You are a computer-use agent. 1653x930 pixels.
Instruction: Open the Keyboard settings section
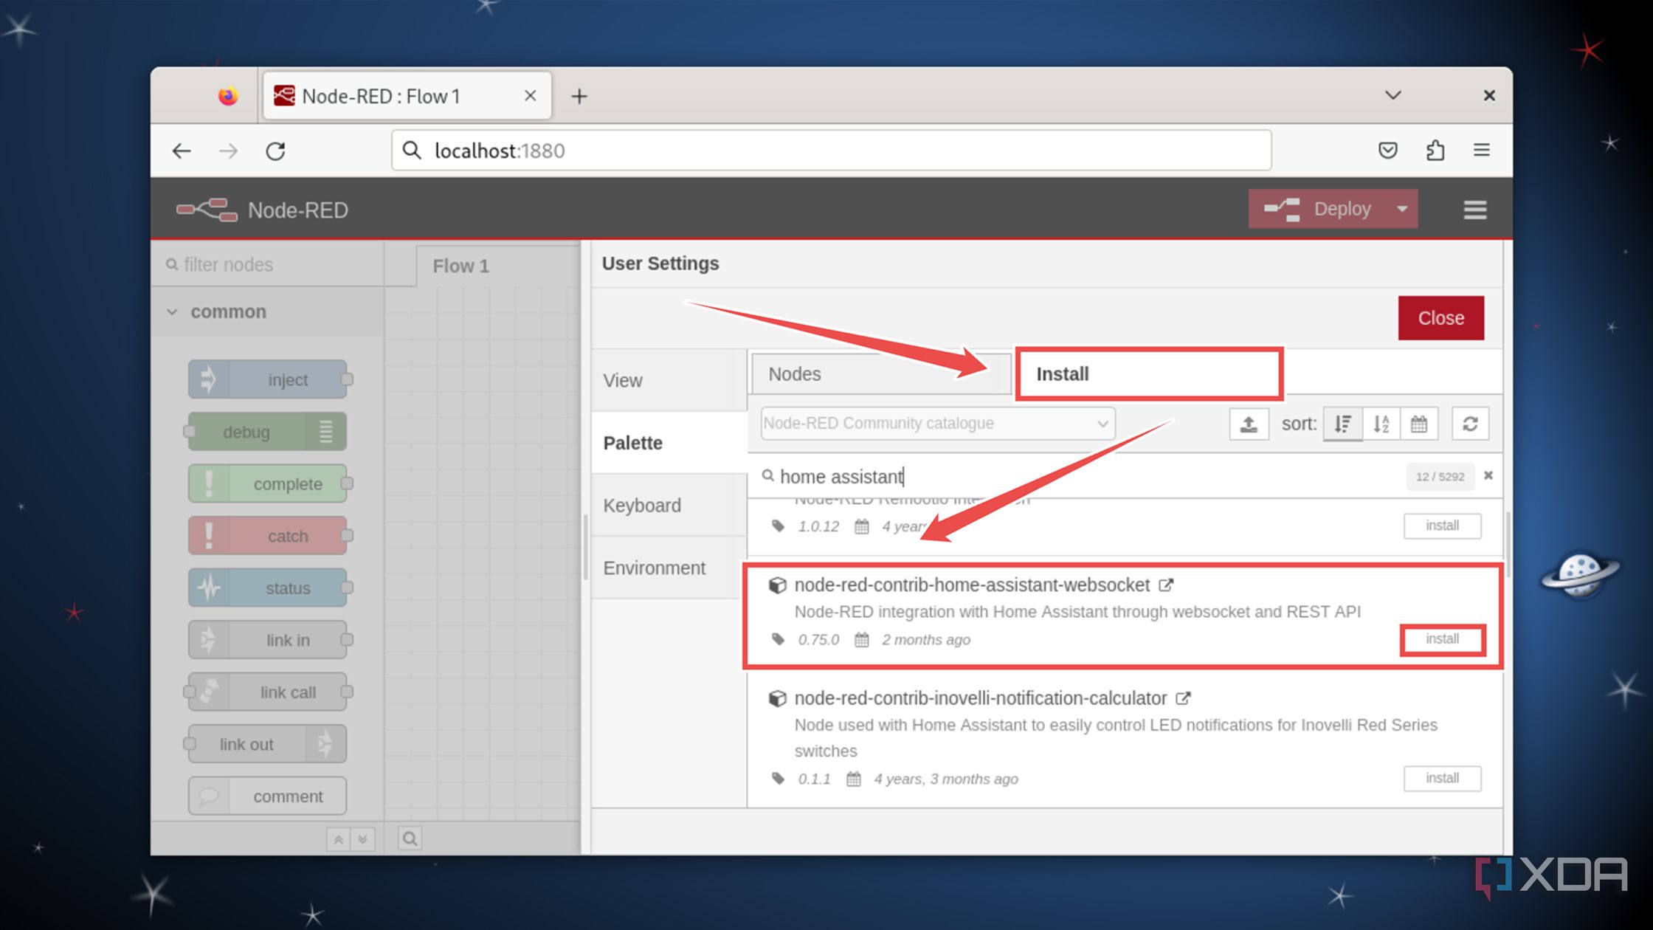tap(642, 505)
